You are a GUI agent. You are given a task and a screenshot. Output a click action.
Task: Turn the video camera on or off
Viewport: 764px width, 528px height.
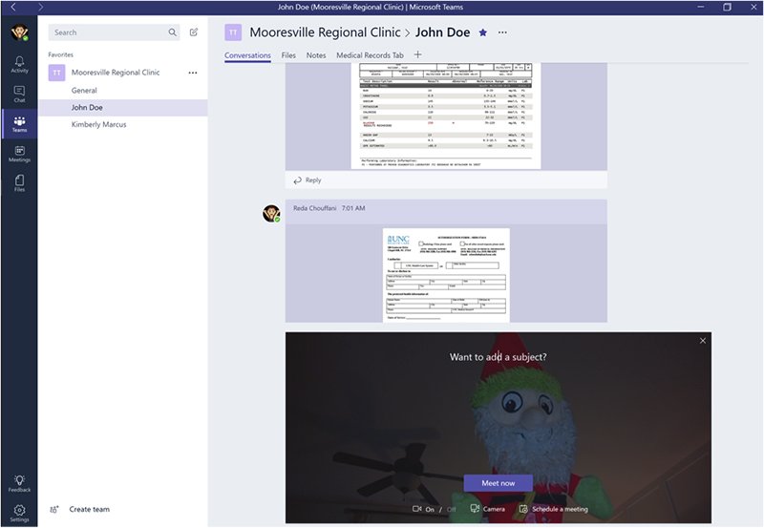coord(434,509)
